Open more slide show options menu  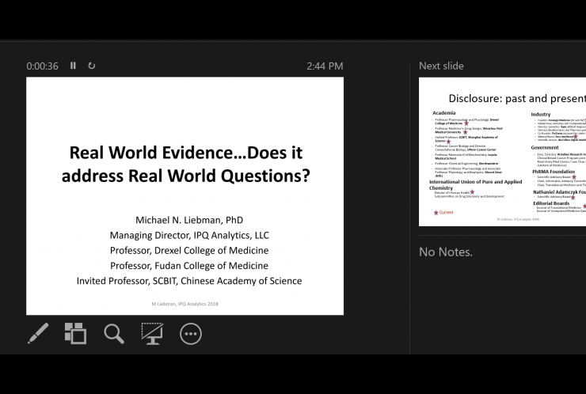pos(191,334)
